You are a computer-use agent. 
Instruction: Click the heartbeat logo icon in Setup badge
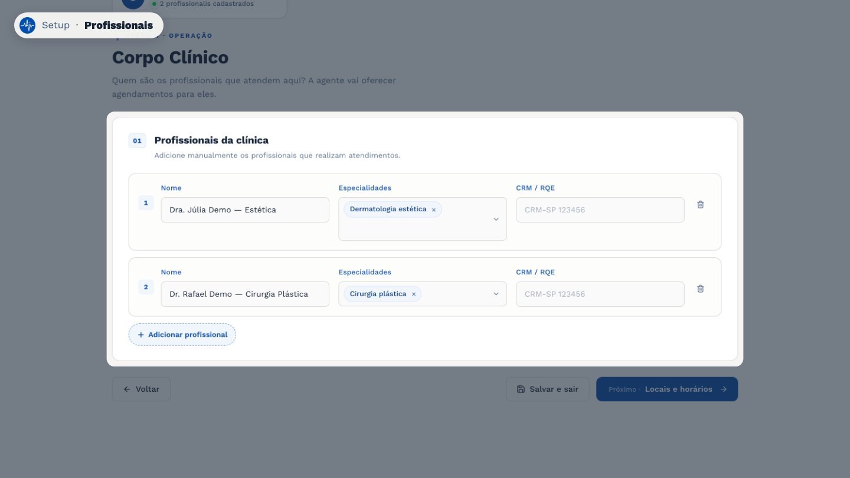28,25
